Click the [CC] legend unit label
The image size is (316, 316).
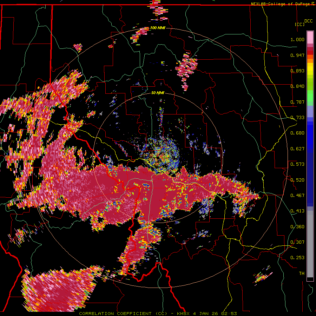(x=299, y=24)
